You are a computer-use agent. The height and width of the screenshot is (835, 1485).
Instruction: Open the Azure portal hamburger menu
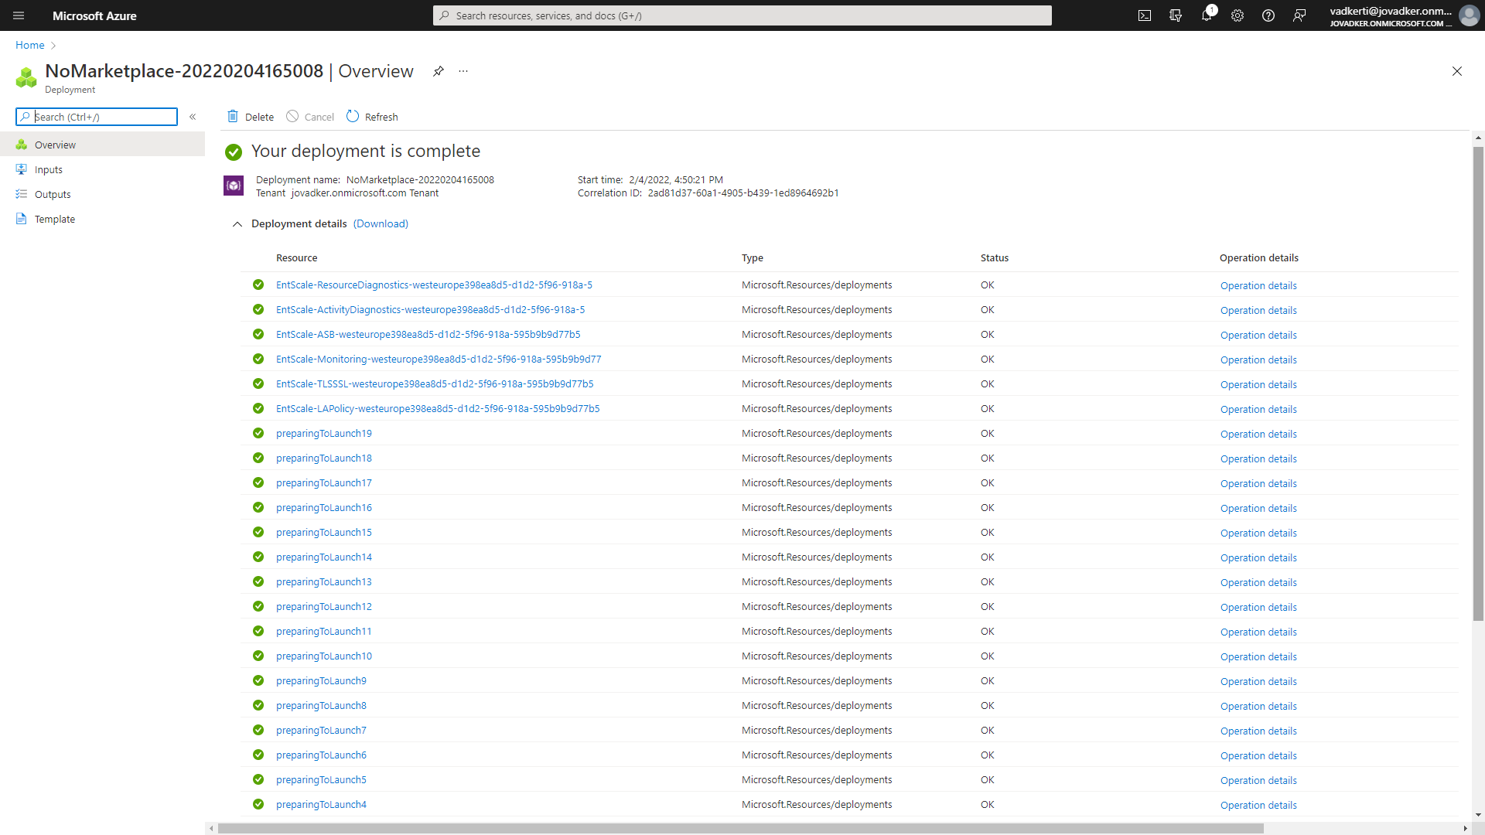19,15
